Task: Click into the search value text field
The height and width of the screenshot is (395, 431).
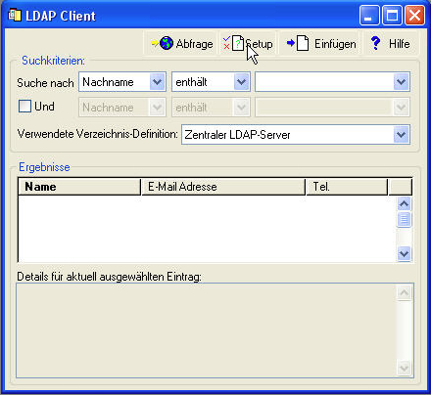Action: (324, 82)
